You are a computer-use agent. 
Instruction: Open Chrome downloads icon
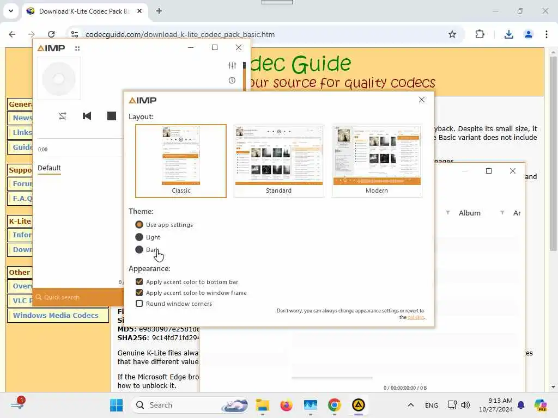[509, 34]
